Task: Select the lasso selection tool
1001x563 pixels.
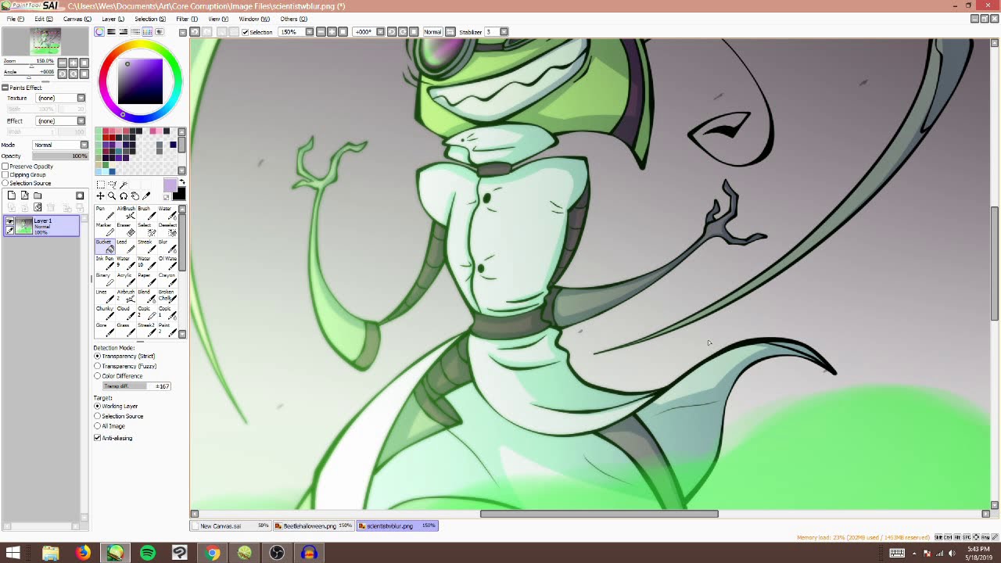Action: (x=112, y=185)
